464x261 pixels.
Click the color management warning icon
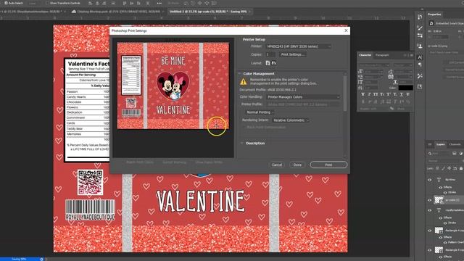[244, 81]
